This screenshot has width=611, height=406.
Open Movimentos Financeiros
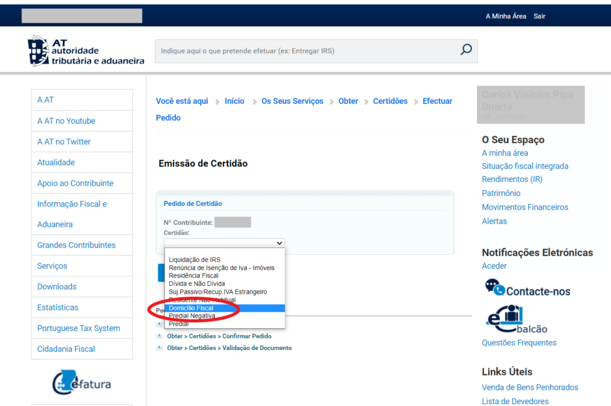coord(525,207)
